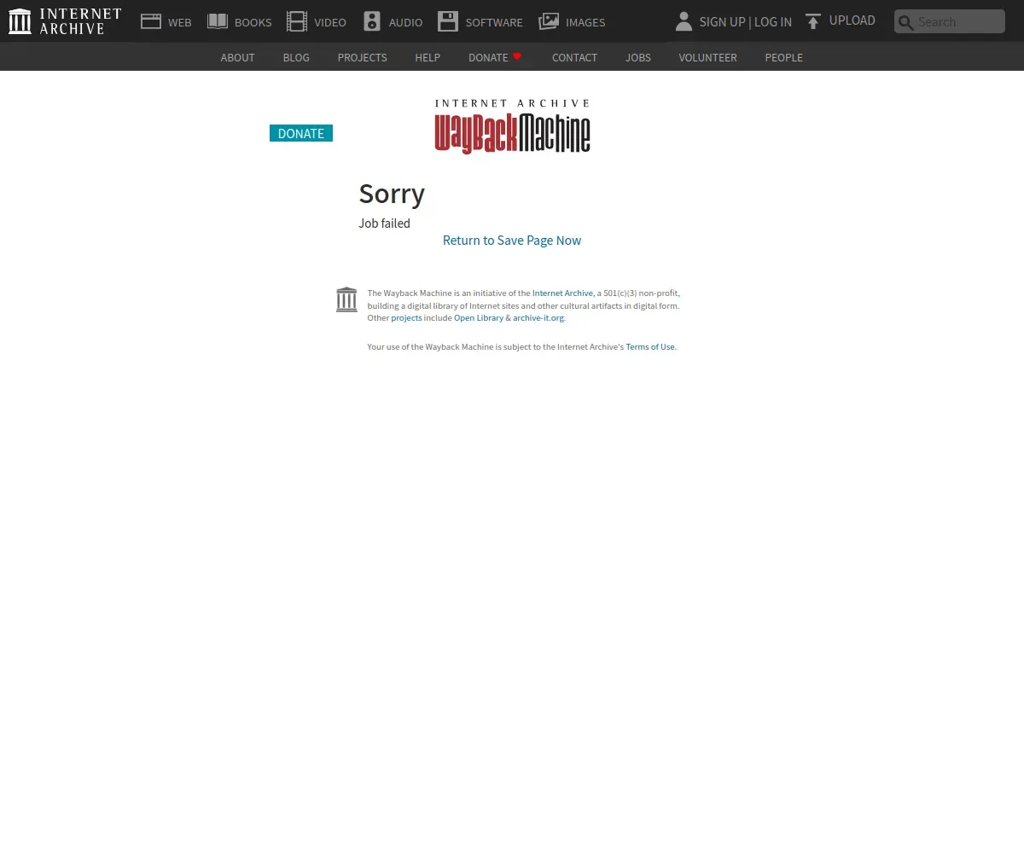Click the red heart next to Donate
Image resolution: width=1024 pixels, height=853 pixels.
pyautogui.click(x=517, y=56)
